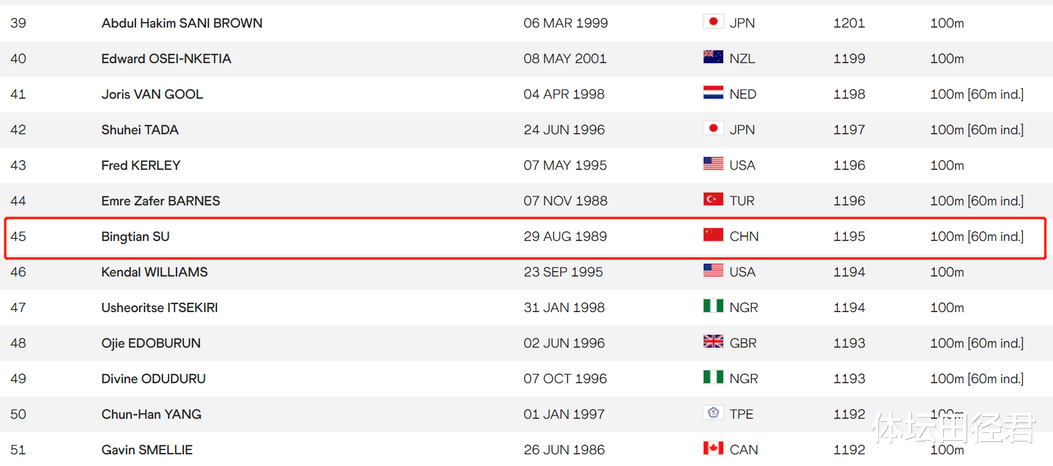Open Bingtian SU's athlete profile
Screen dimensions: 1053x466
tap(135, 237)
